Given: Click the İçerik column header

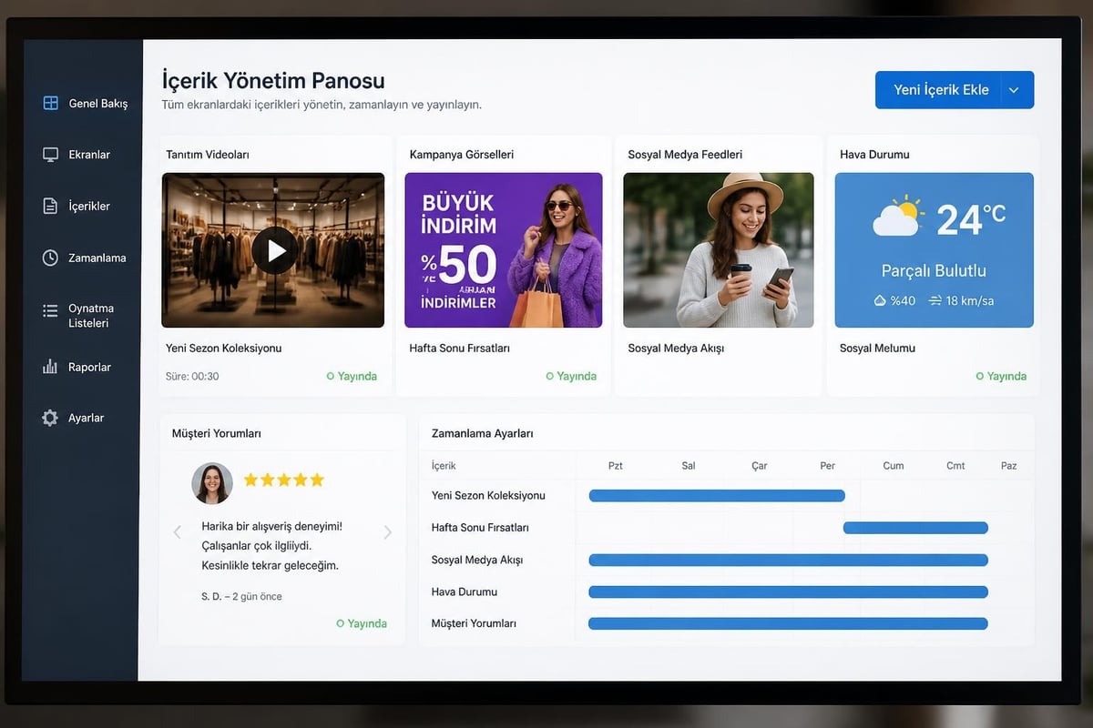Looking at the screenshot, I should pos(444,466).
